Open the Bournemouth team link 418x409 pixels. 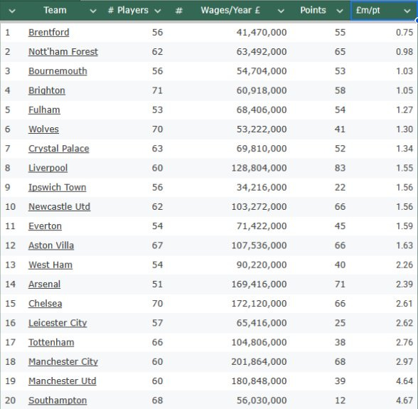pyautogui.click(x=58, y=71)
